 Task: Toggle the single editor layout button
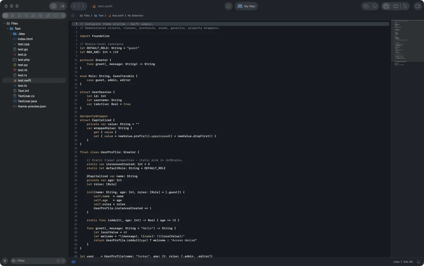386,6
